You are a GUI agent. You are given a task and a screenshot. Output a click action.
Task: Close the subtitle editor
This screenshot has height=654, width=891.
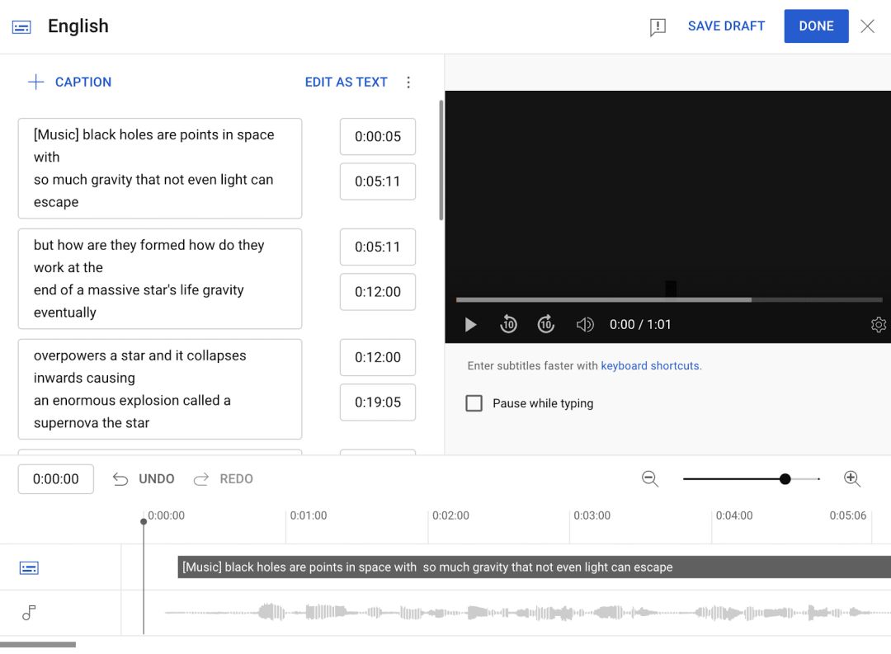867,26
